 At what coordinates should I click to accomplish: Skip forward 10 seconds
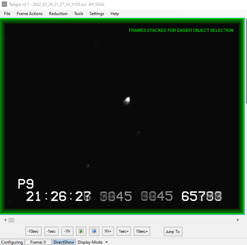pyautogui.click(x=142, y=231)
